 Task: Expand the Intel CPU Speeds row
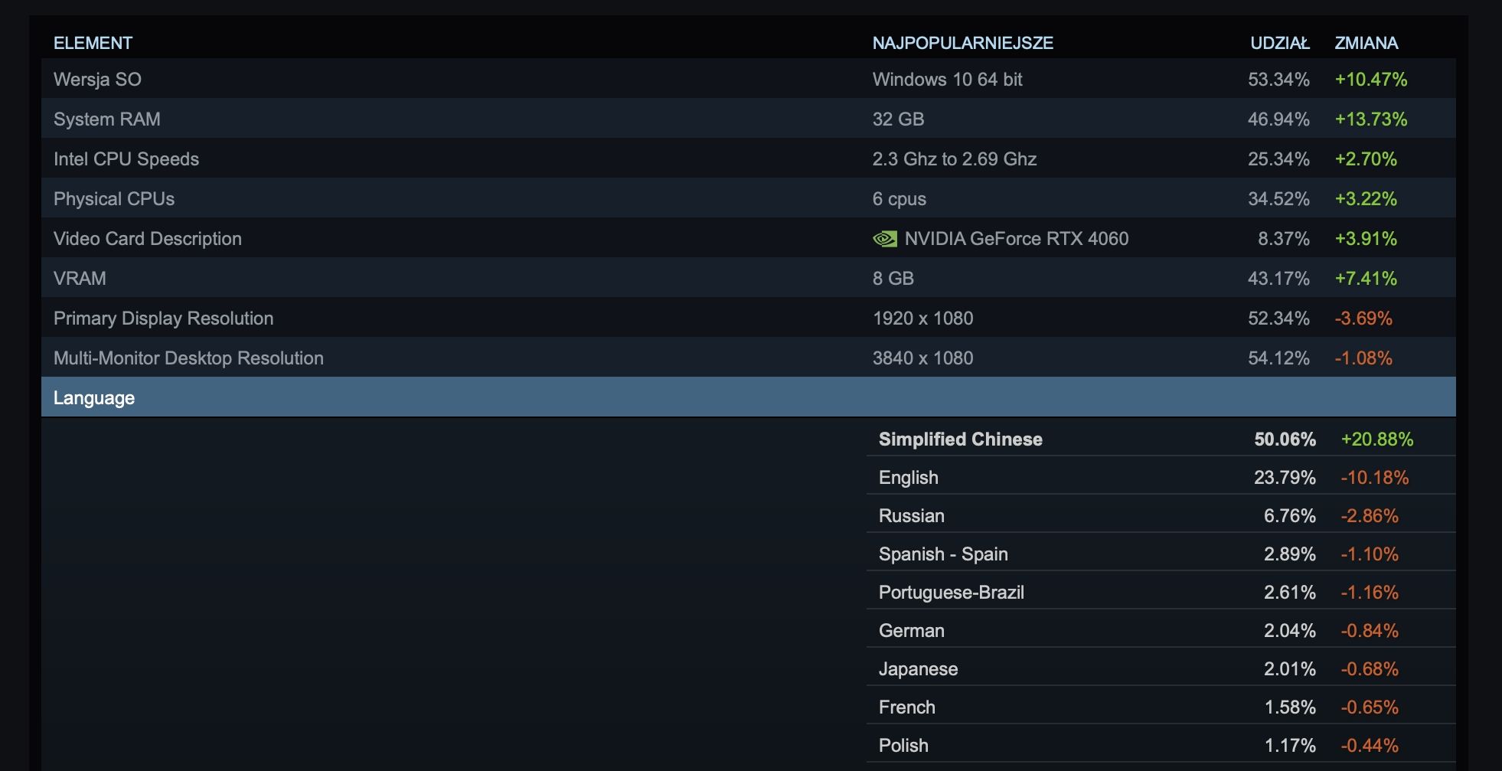126,159
